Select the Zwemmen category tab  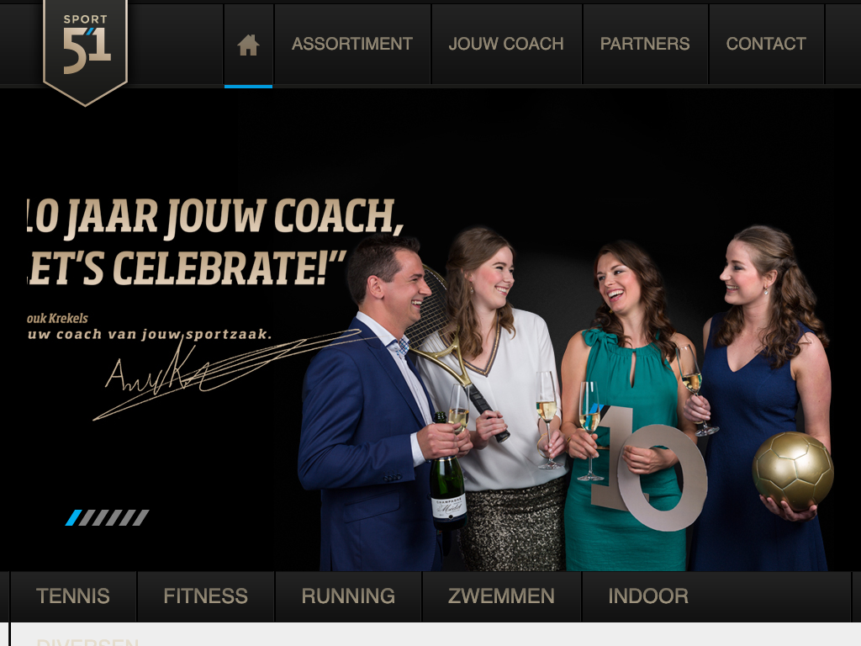pos(501,596)
